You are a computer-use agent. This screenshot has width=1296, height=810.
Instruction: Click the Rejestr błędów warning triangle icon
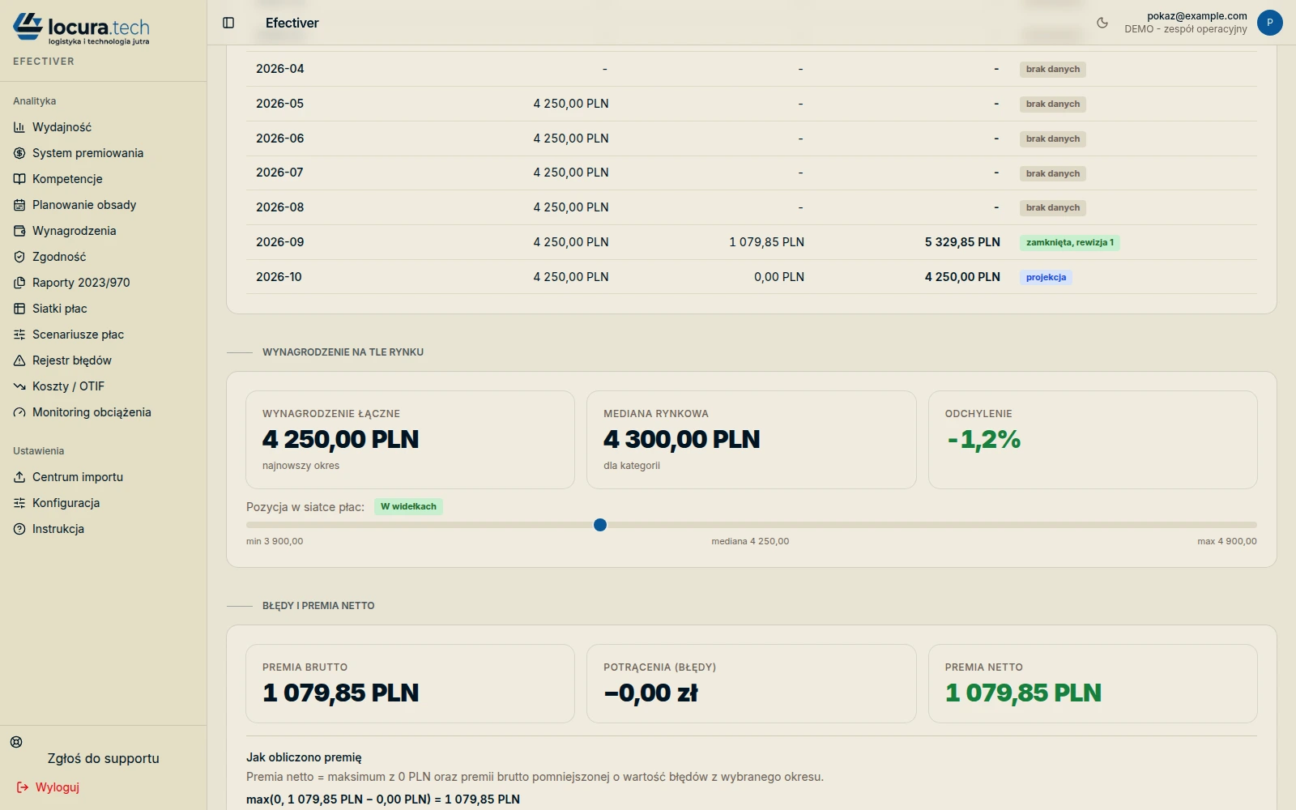(19, 360)
